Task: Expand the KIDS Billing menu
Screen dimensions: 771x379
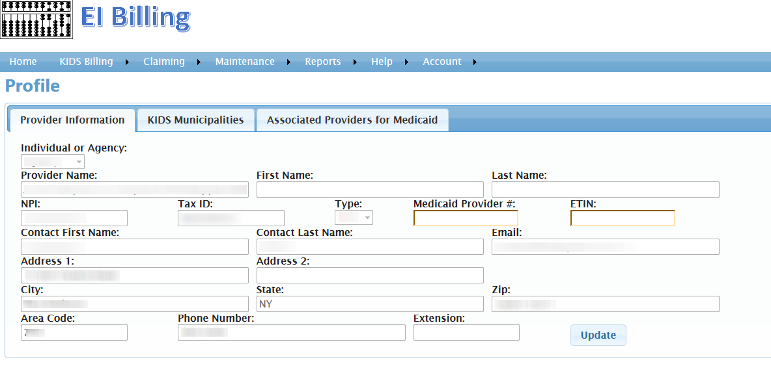Action: click(x=86, y=62)
